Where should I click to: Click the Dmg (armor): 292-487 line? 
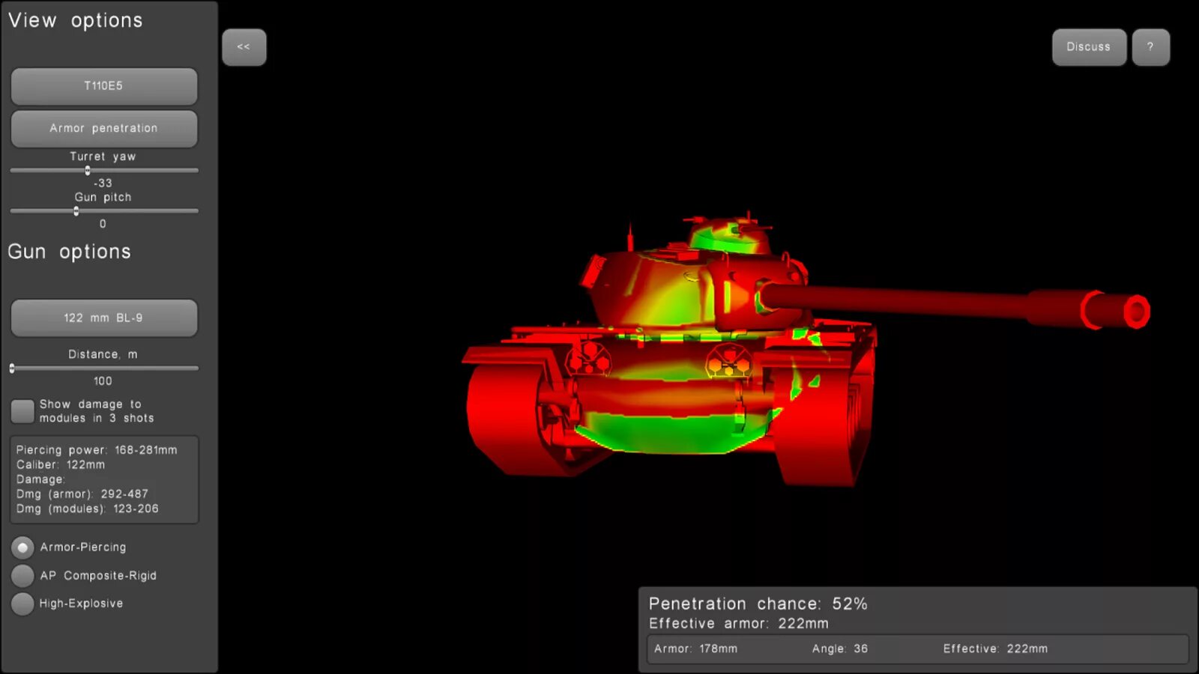(x=82, y=494)
